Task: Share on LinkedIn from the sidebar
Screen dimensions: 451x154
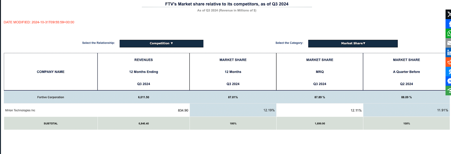Action: click(x=448, y=52)
